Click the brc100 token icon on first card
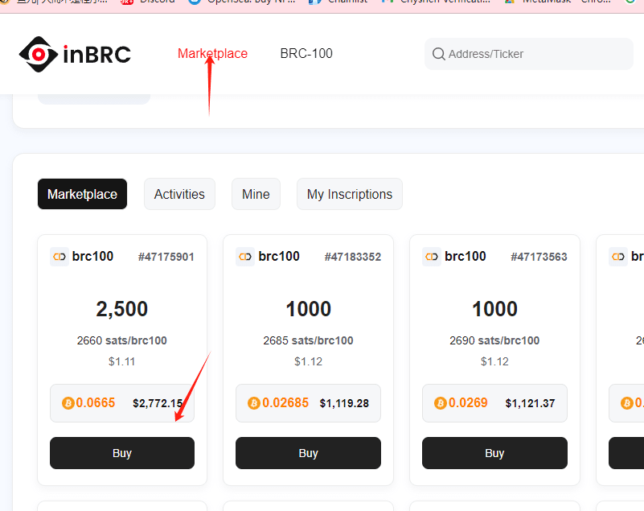This screenshot has width=644, height=511. pos(59,256)
